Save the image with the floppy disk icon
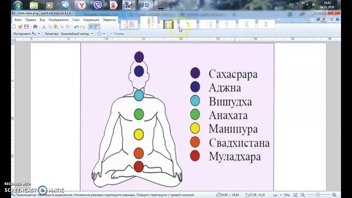The image size is (352, 198). click(x=26, y=27)
